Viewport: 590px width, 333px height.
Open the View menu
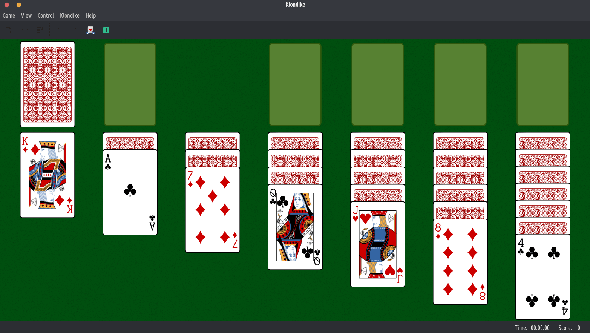tap(26, 15)
